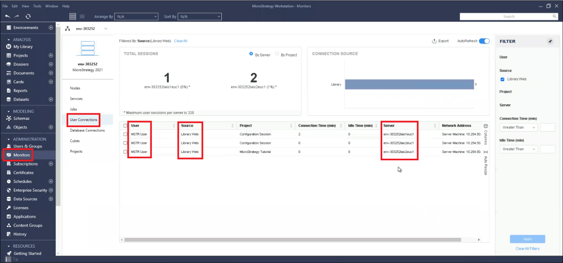Select the By Project radio button
This screenshot has height=263, width=563.
pos(277,54)
